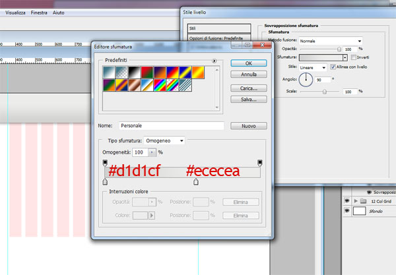Open the Predefiniti presets flyout menu arrow

point(214,61)
